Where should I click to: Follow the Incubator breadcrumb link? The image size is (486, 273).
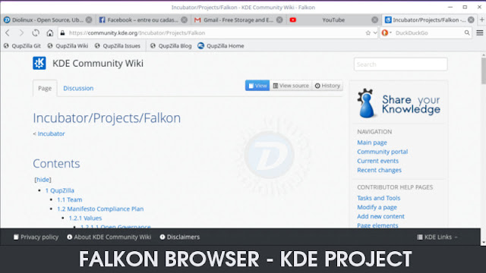(x=51, y=133)
